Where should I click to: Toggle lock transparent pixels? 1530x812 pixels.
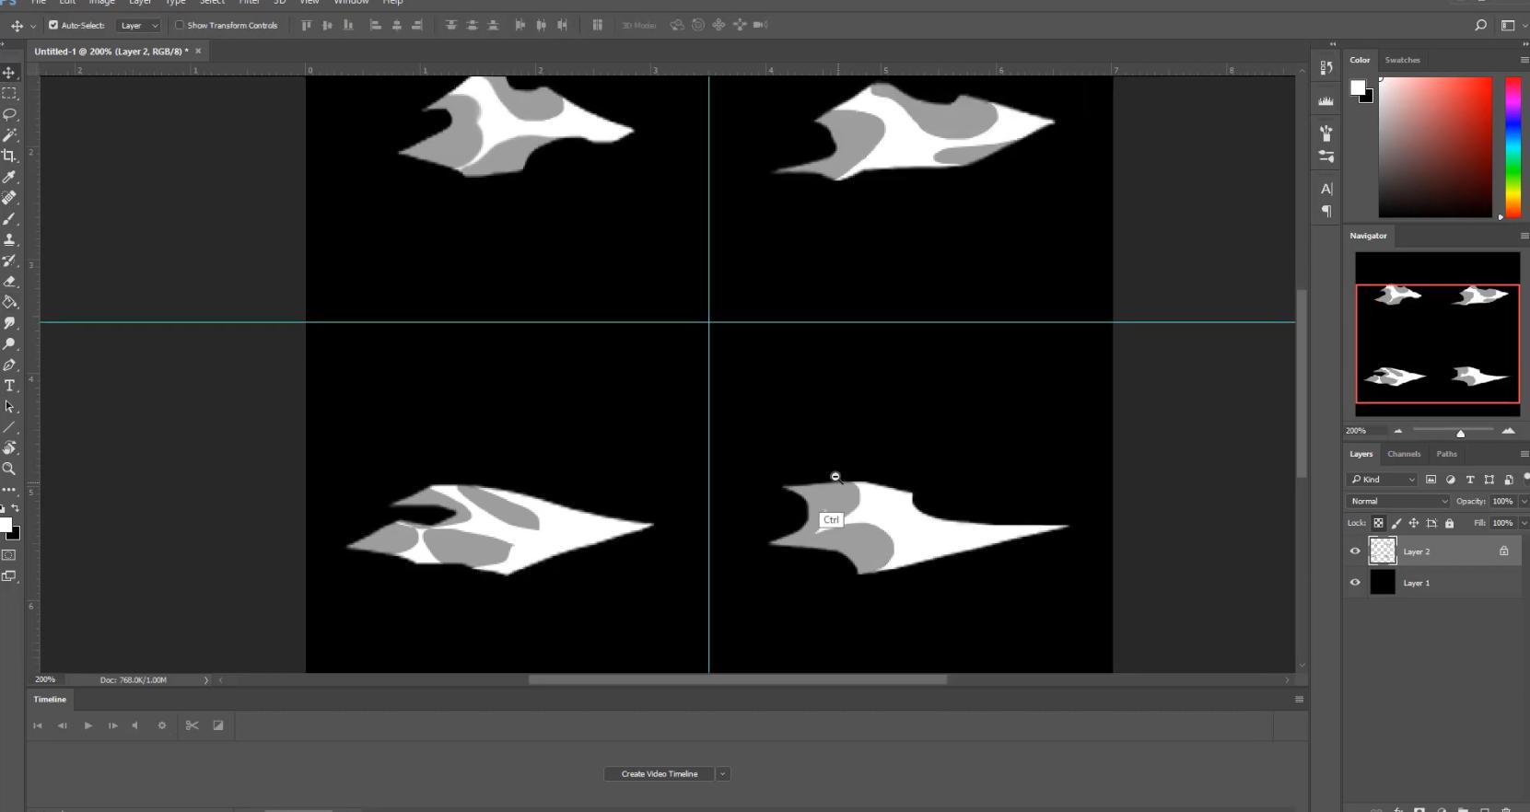point(1379,523)
